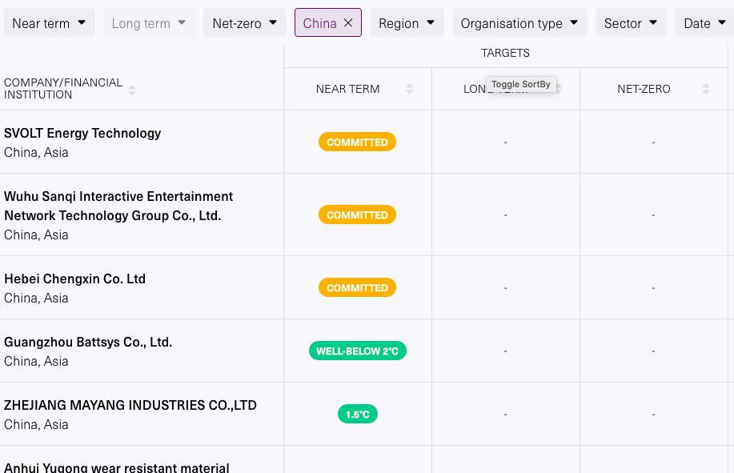
Task: Open the Organisation type dropdown
Action: click(519, 23)
